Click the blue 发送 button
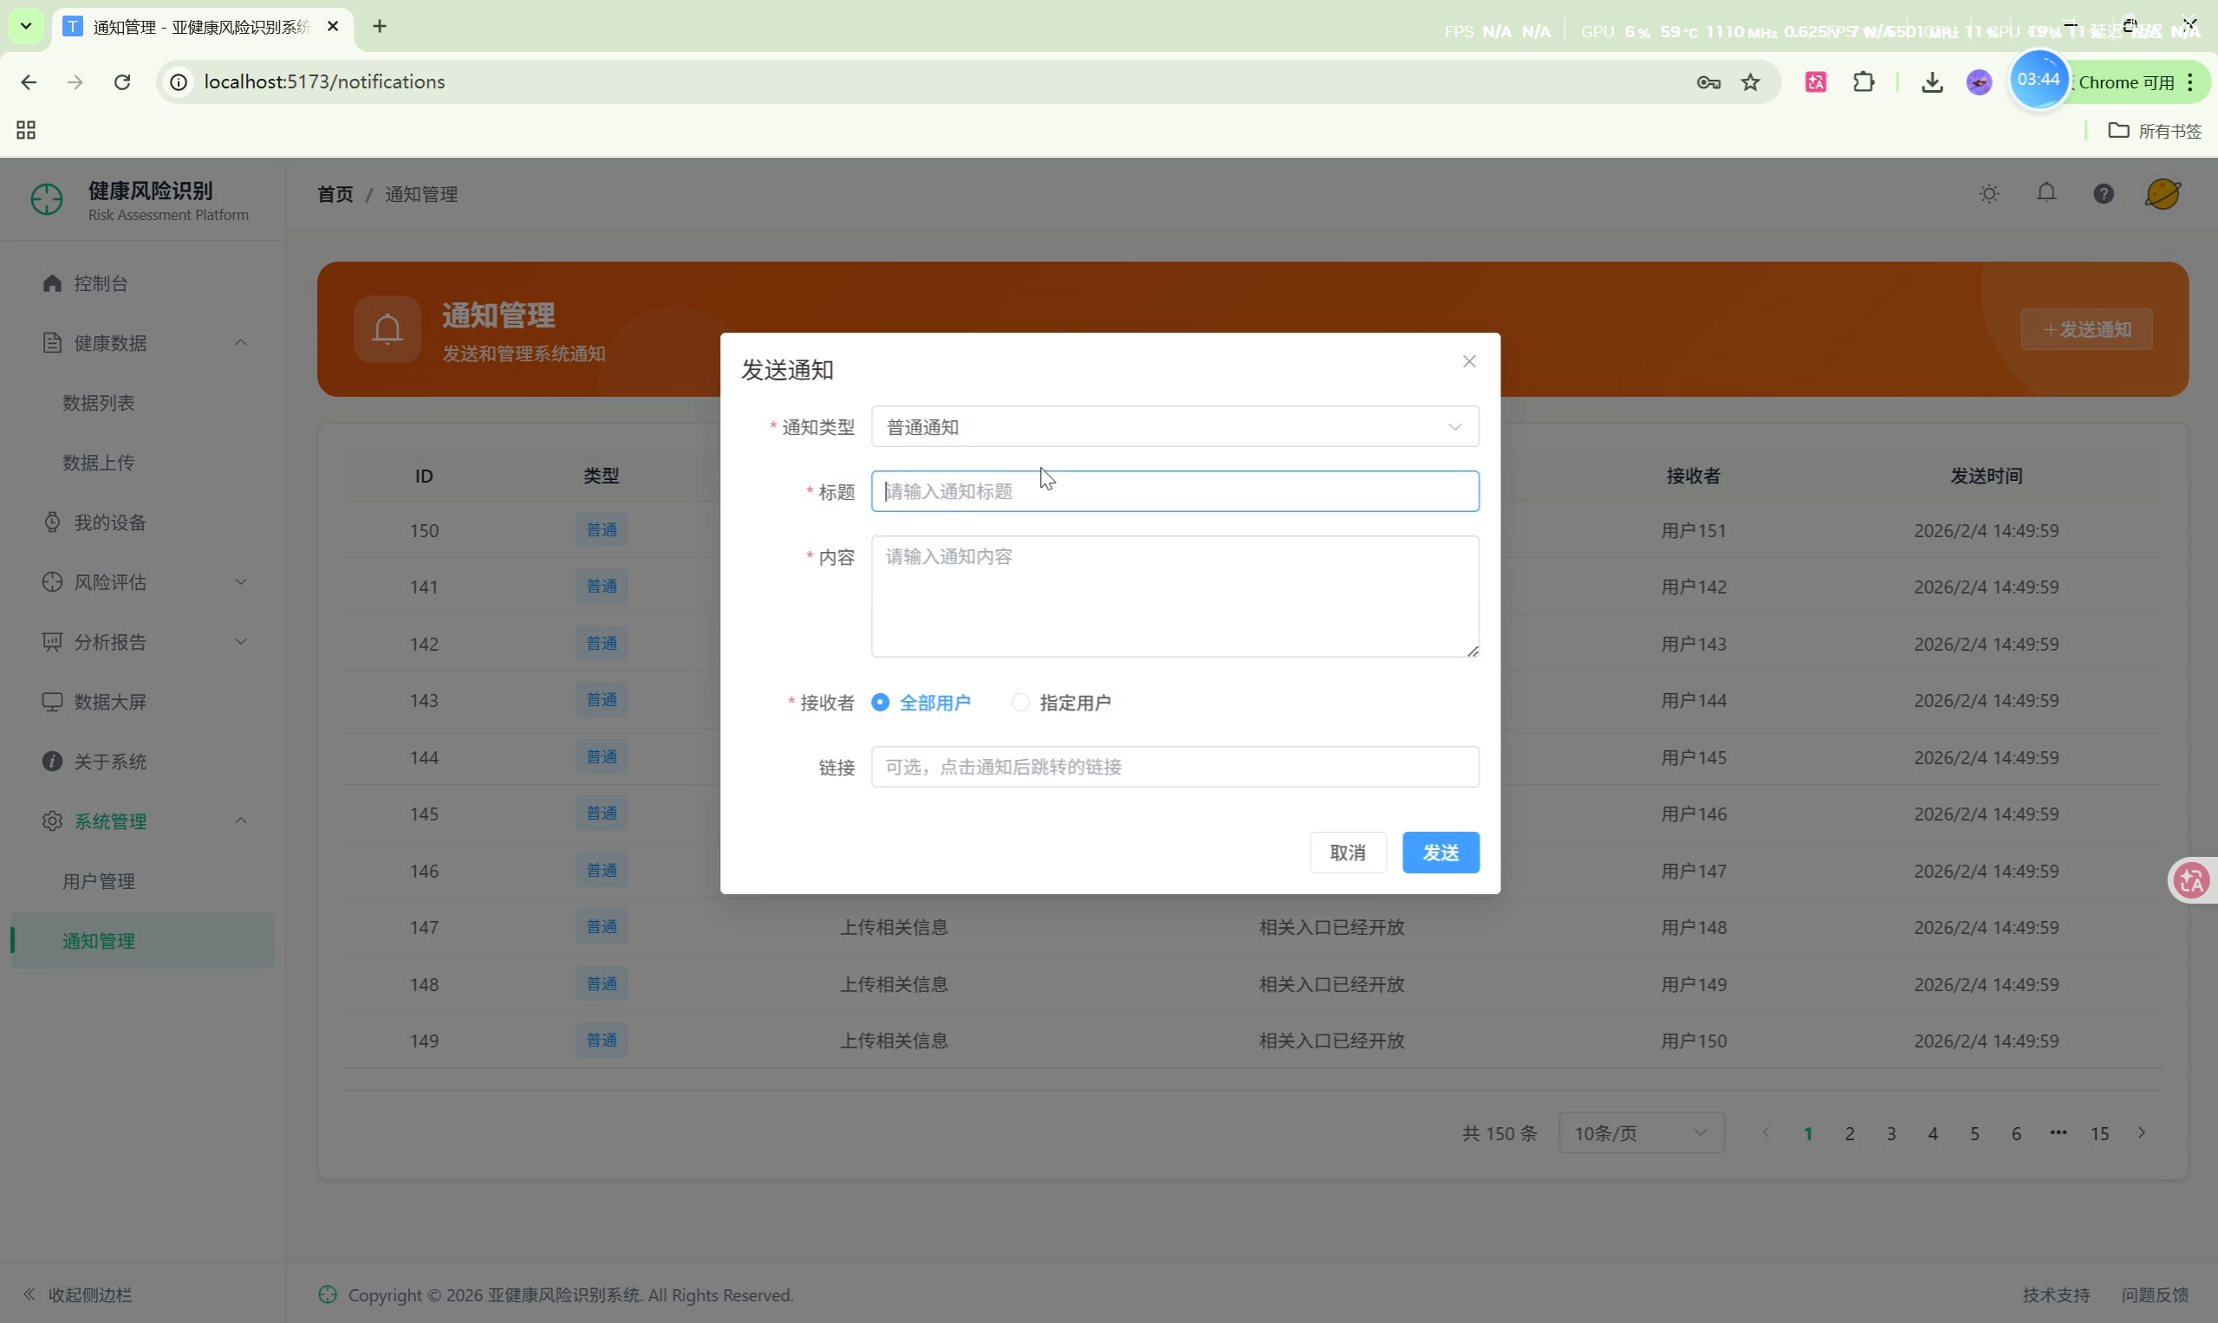Viewport: 2218px width, 1323px height. click(x=1440, y=853)
